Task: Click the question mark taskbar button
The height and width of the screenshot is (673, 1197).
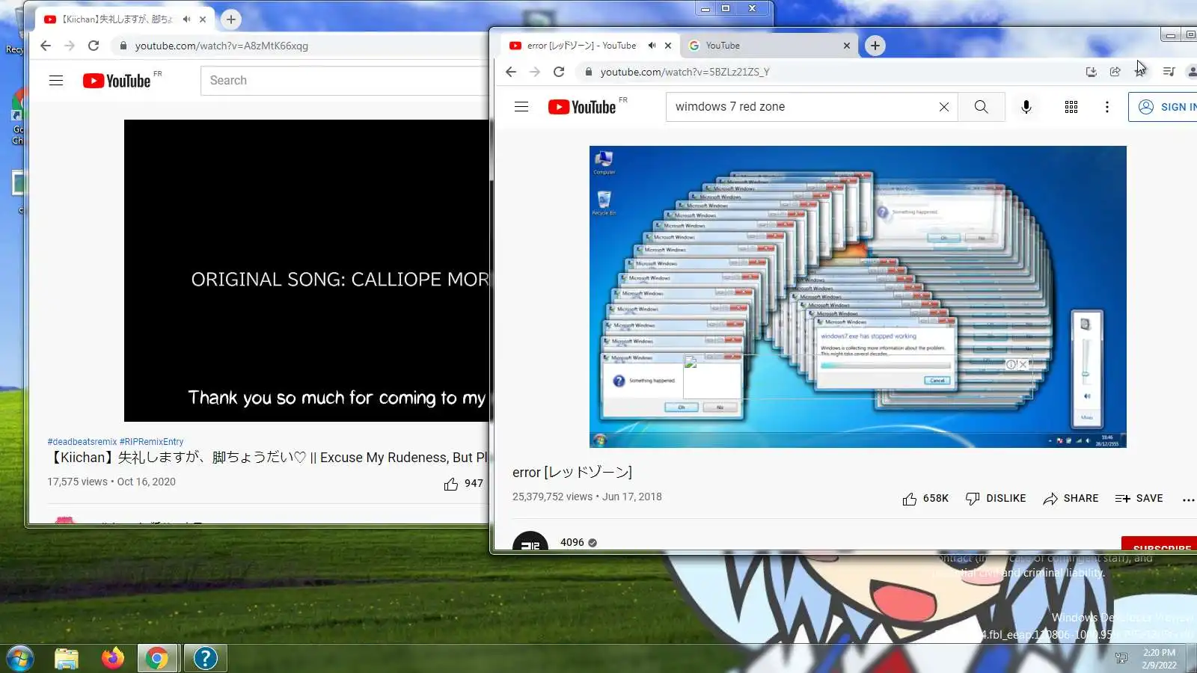Action: pyautogui.click(x=205, y=658)
